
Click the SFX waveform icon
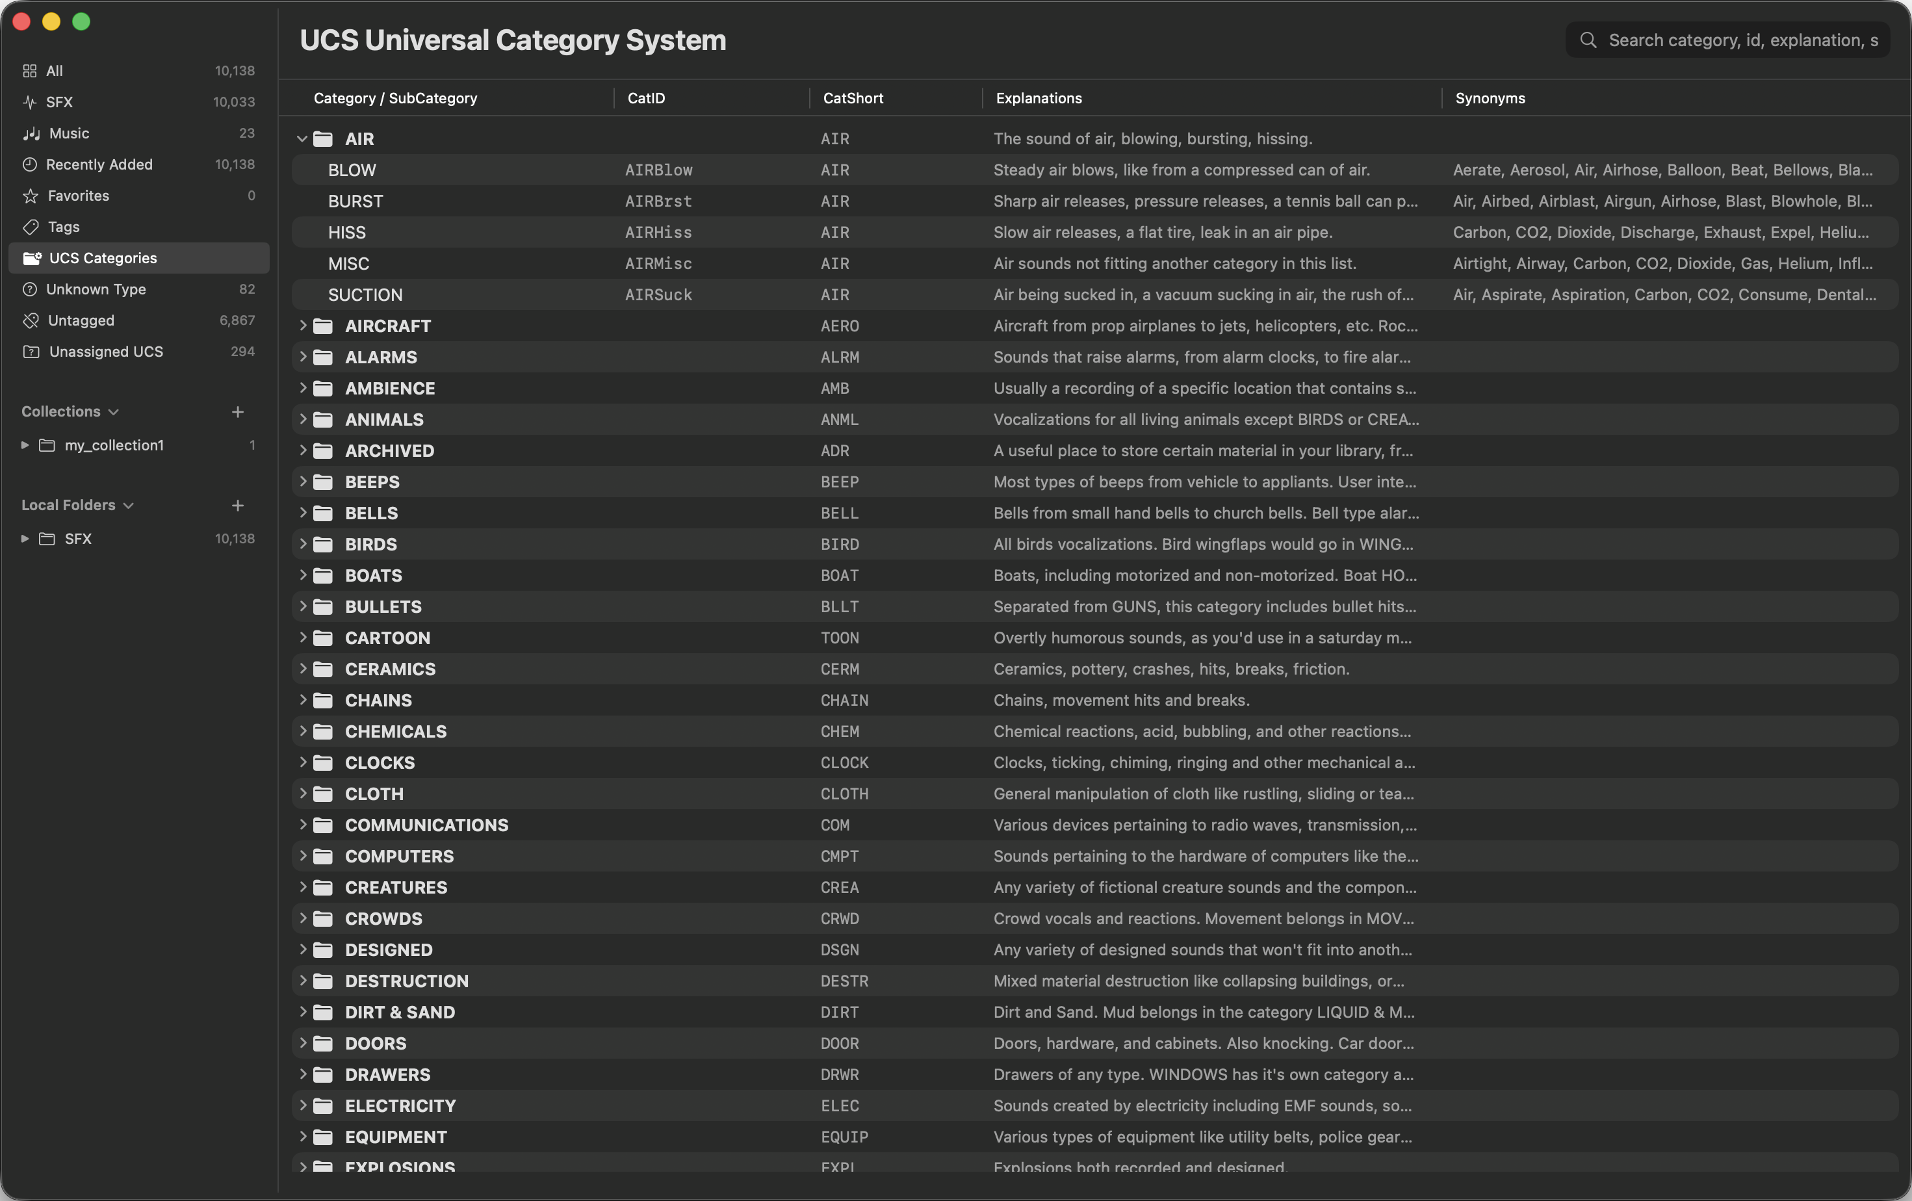coord(30,101)
